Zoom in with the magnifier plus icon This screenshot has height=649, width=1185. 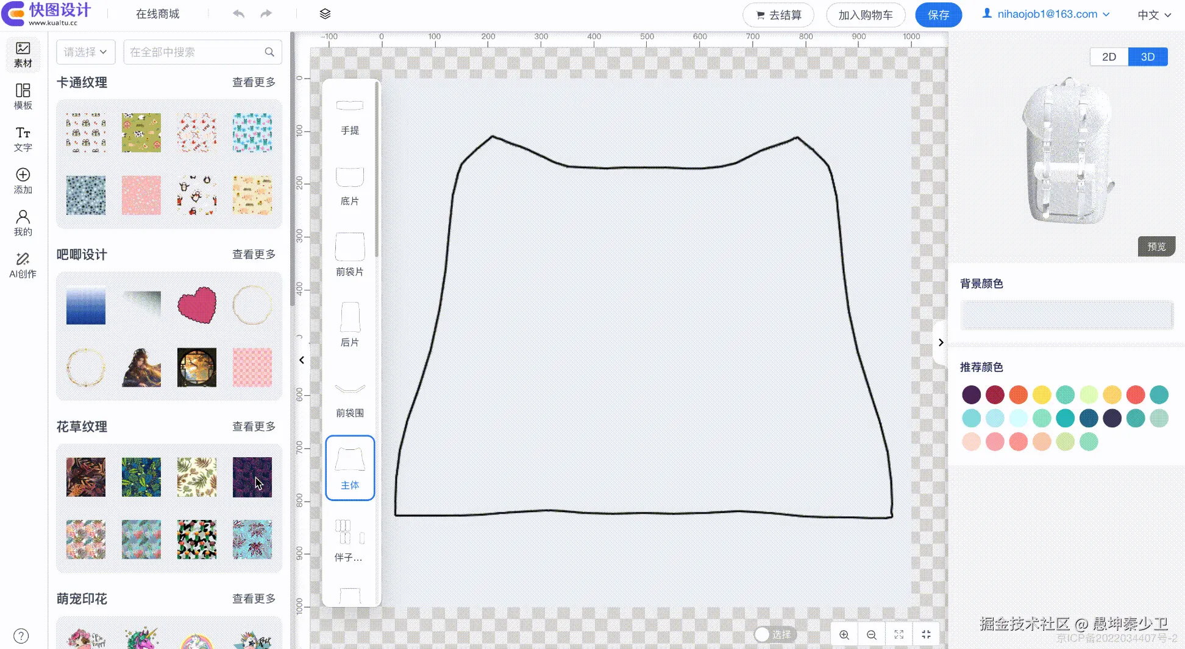tap(844, 634)
